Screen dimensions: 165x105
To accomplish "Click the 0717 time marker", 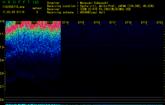I will [113, 23].
